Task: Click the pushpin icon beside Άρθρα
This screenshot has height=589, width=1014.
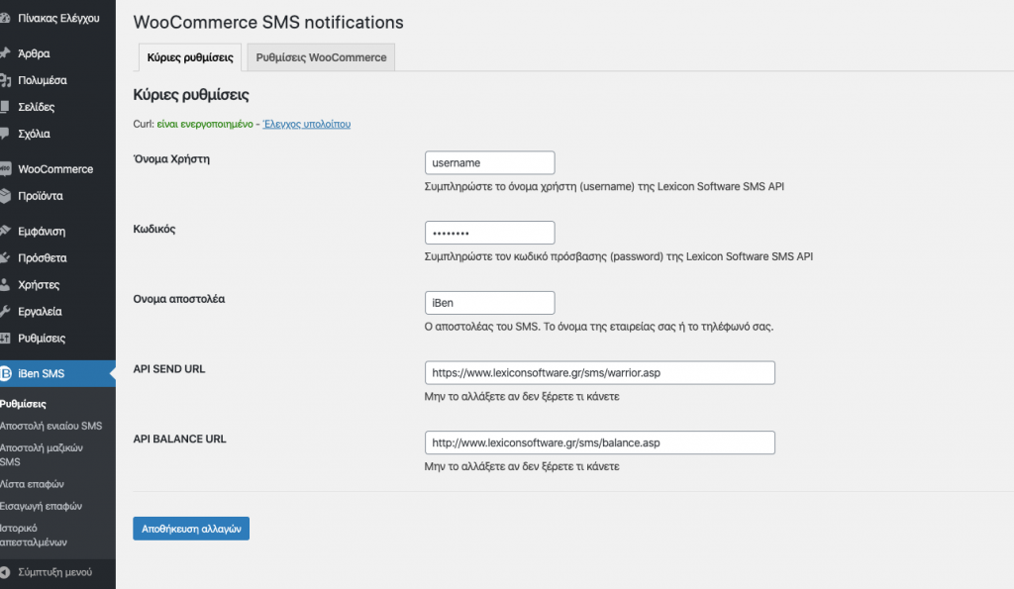Action: tap(5, 53)
